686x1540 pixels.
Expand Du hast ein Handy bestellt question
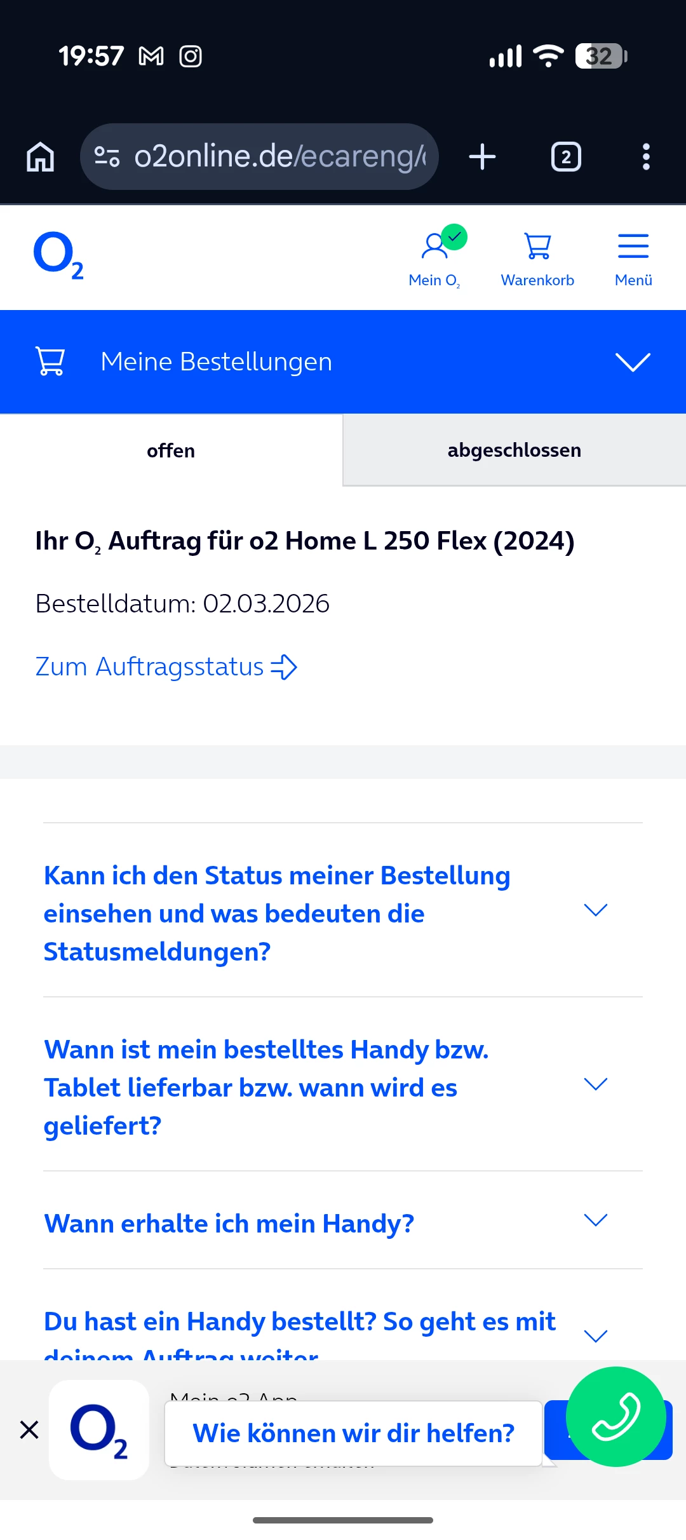coord(595,1335)
